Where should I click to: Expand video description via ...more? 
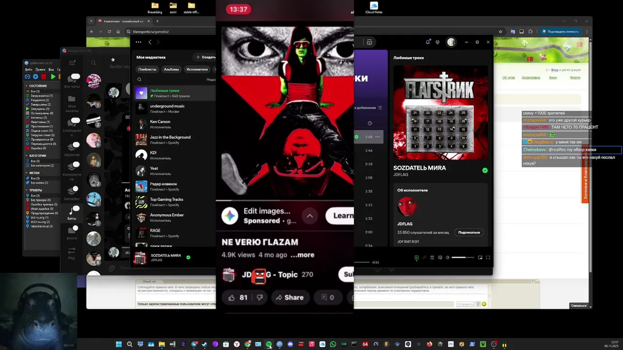pyautogui.click(x=302, y=255)
